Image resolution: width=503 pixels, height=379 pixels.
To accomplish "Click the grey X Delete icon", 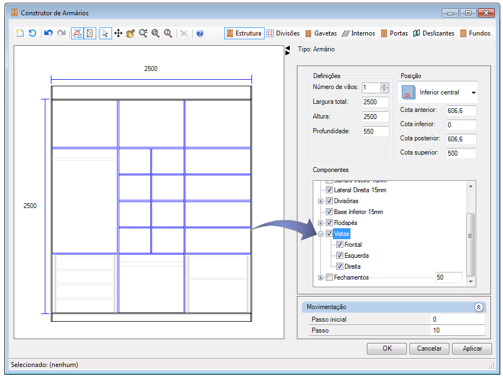I will pyautogui.click(x=184, y=33).
